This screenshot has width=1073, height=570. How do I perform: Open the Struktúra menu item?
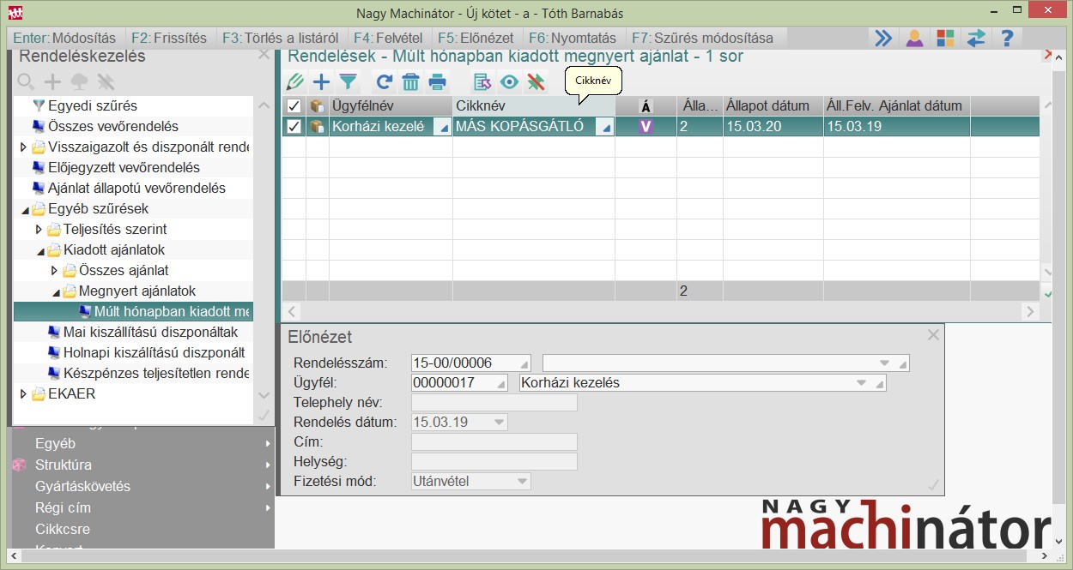[x=64, y=465]
